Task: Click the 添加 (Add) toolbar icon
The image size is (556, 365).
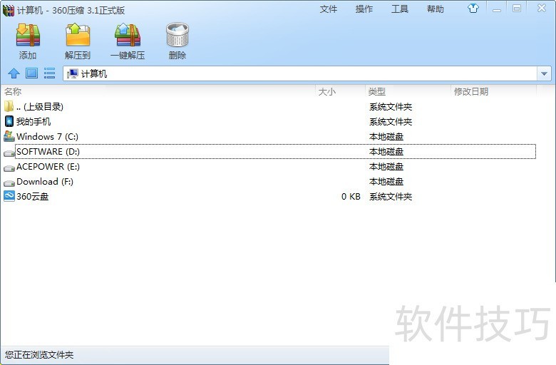Action: click(x=28, y=35)
